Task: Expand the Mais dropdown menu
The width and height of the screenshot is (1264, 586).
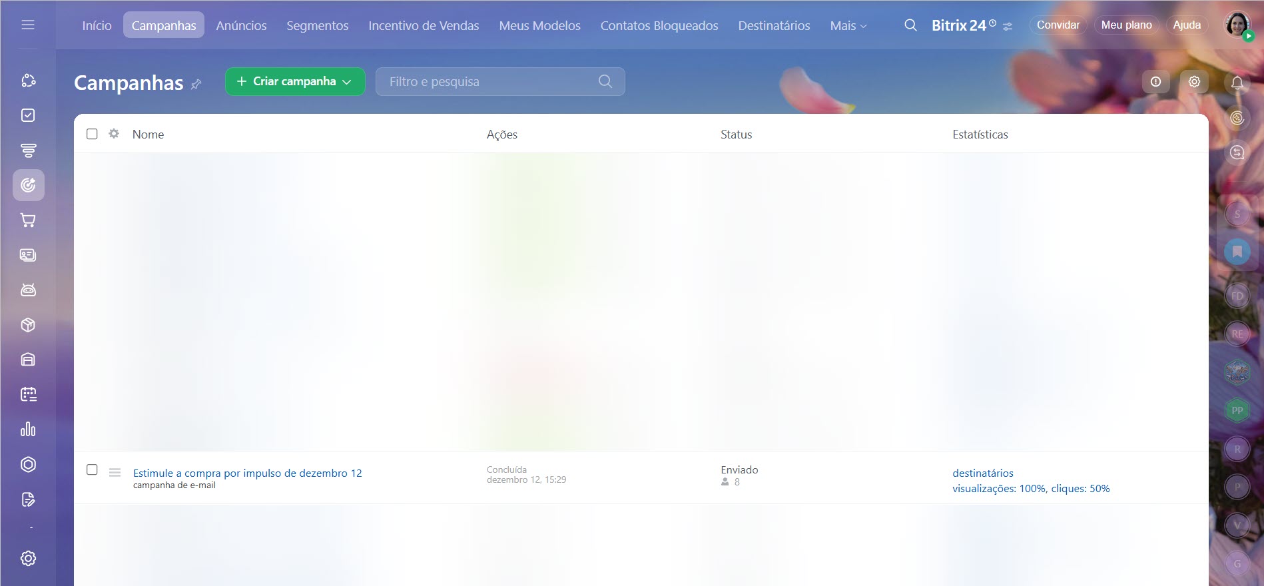Action: click(x=848, y=25)
